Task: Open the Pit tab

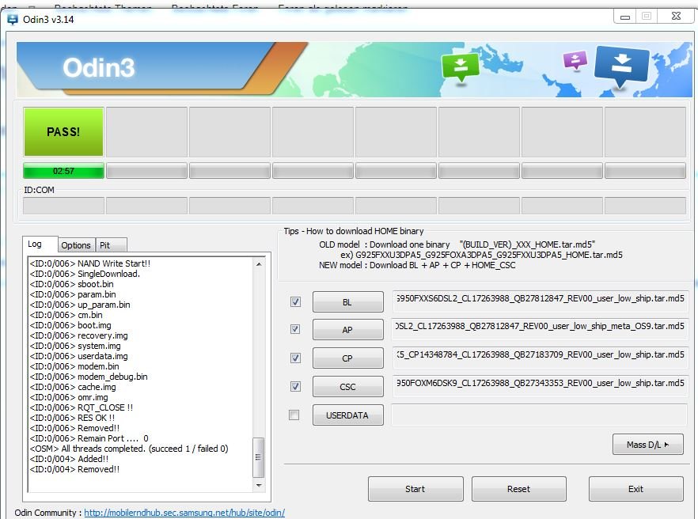Action: [111, 245]
